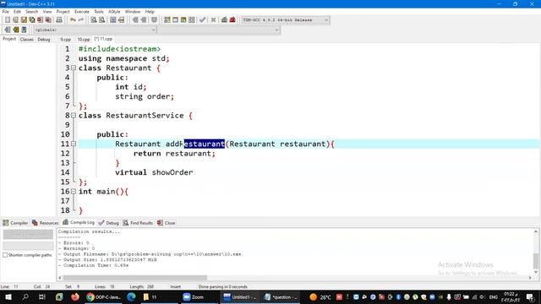Open the Tools menu

tap(99, 11)
